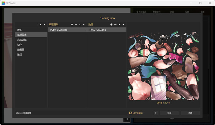Move the atlas entry down
Screen dimensions: 215x125
(84, 24)
